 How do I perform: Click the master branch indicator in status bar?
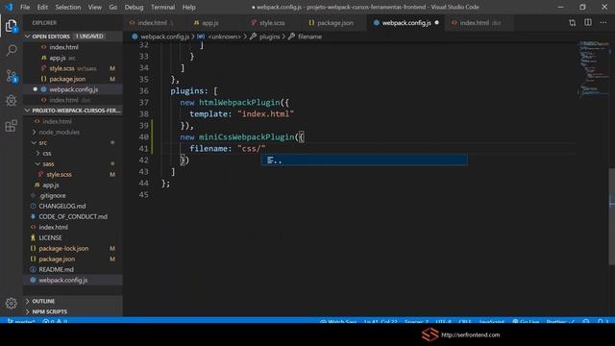[21, 322]
